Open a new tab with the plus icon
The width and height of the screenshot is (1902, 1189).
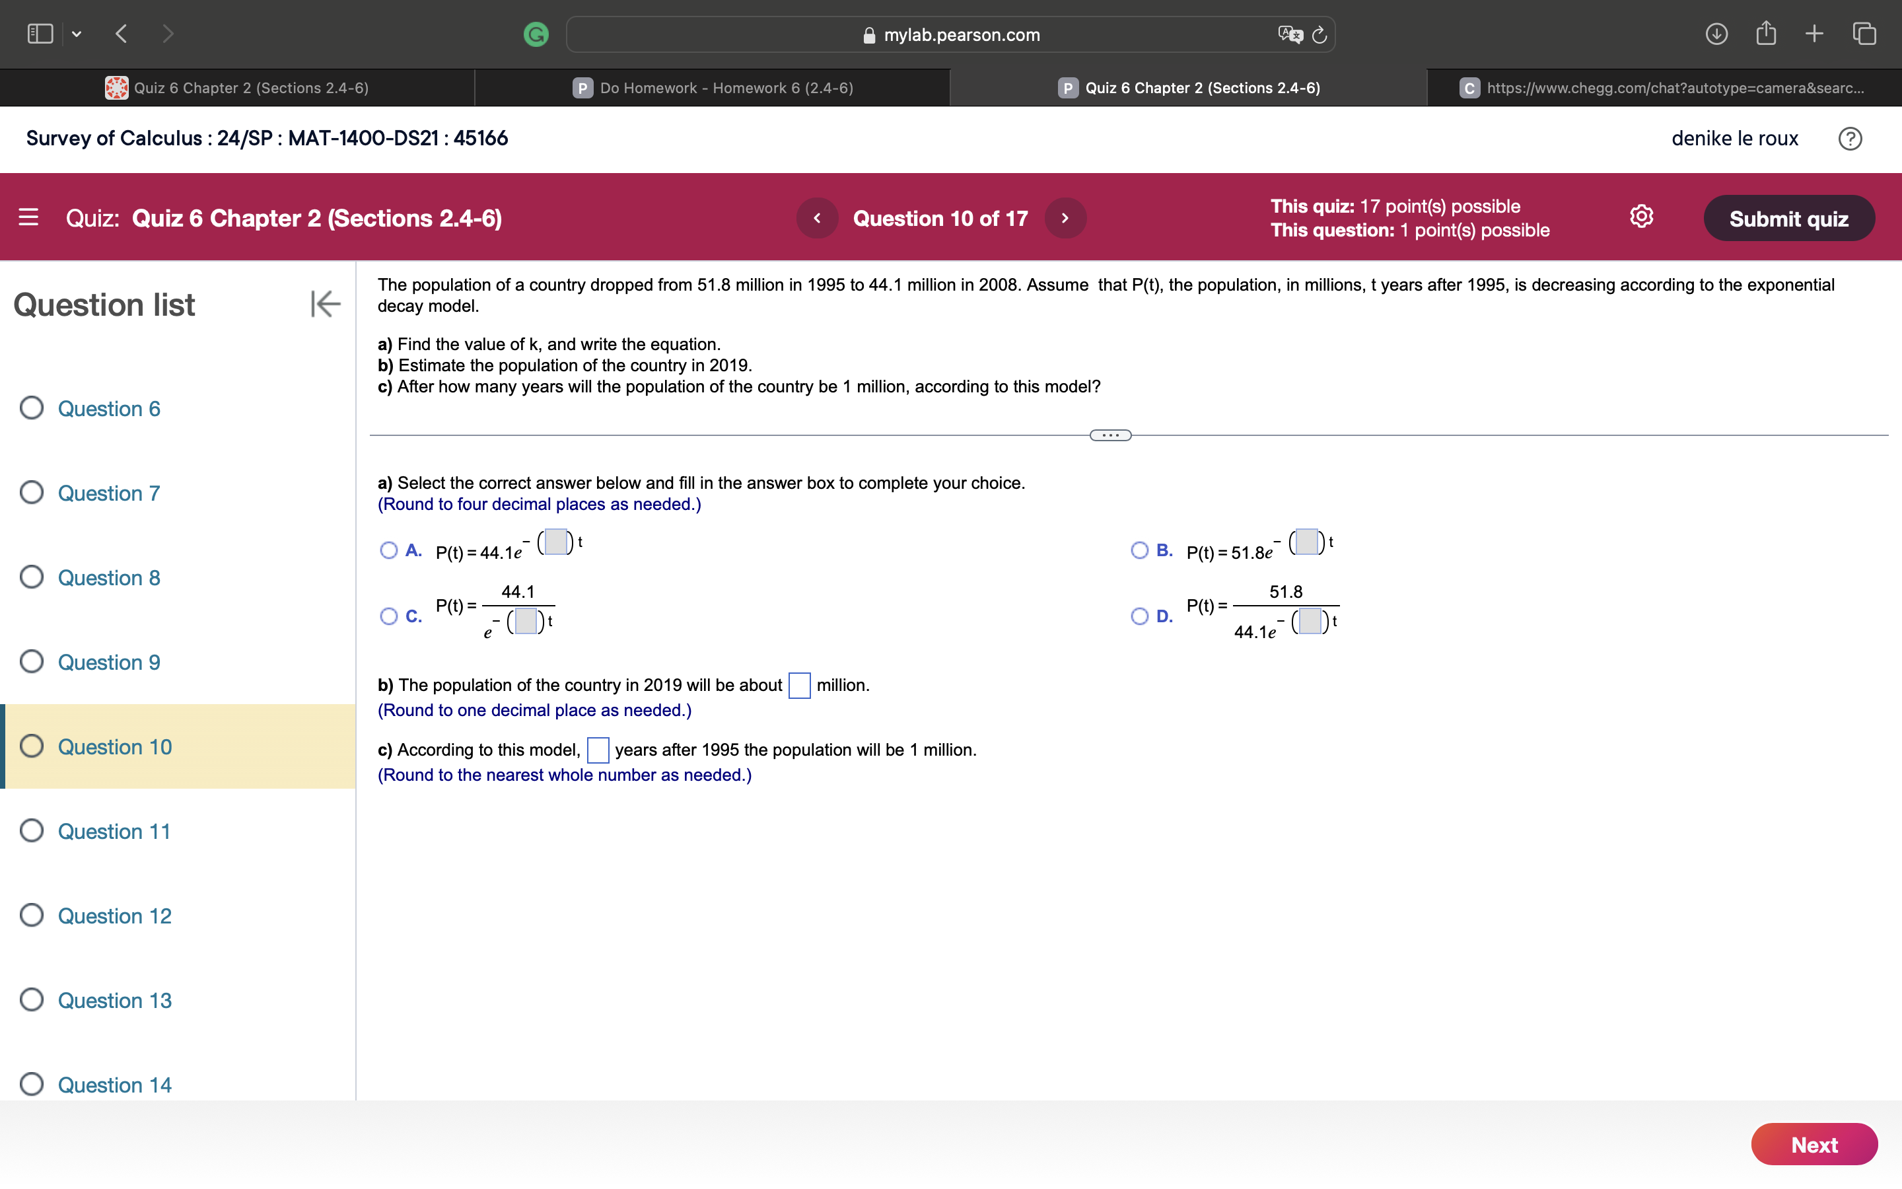pyautogui.click(x=1814, y=33)
